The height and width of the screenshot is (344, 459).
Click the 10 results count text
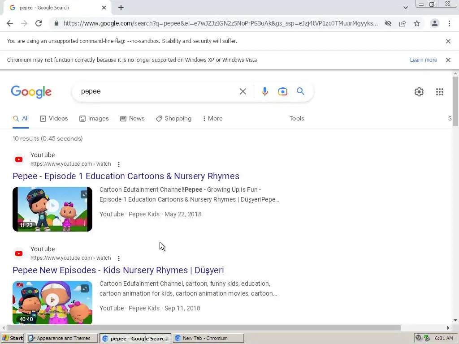click(x=48, y=139)
